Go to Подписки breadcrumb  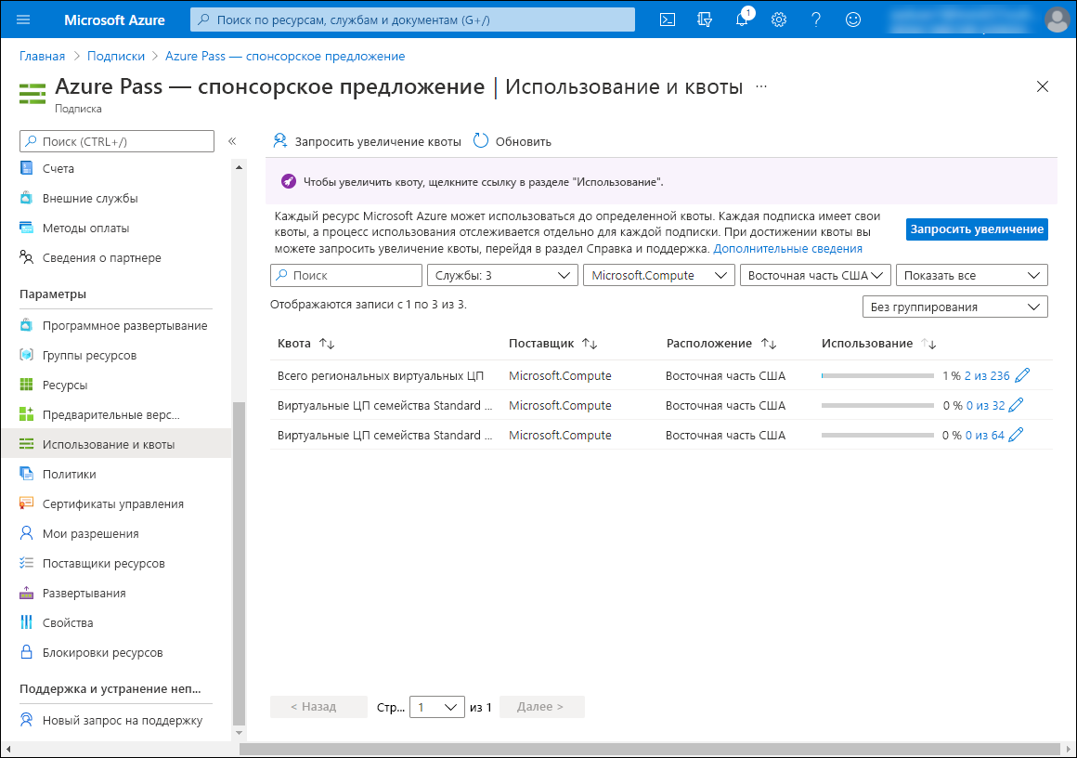click(x=116, y=57)
